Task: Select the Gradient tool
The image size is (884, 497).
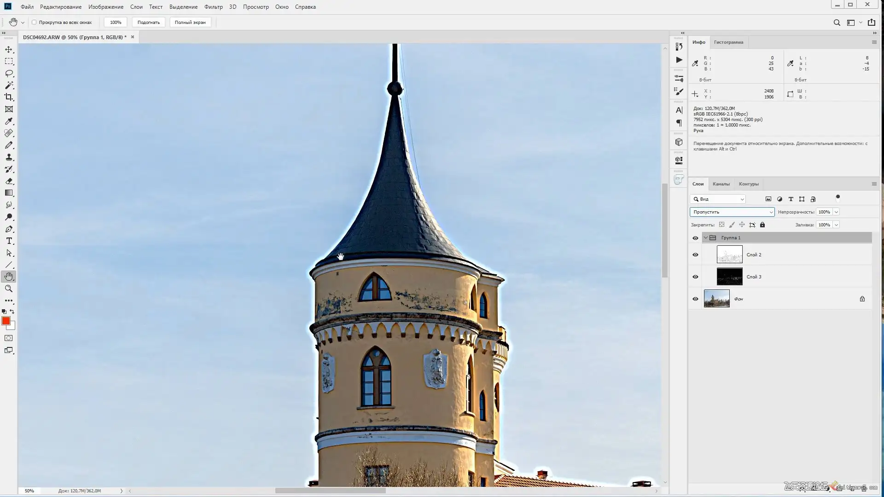Action: (9, 193)
